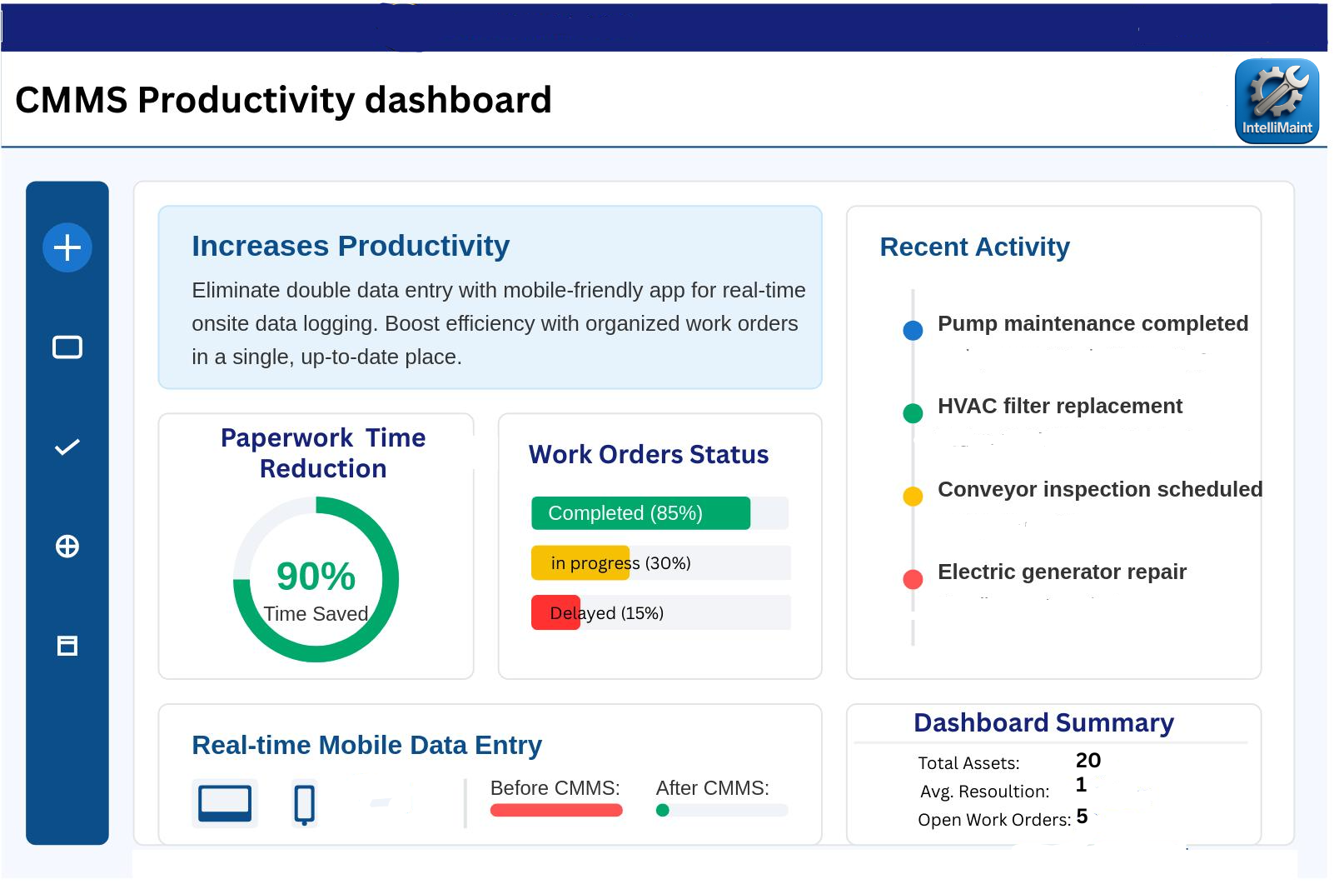Click the red Before CMMS bar

pyautogui.click(x=556, y=811)
